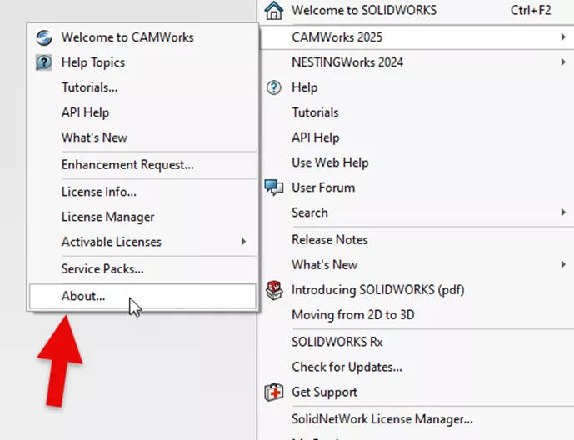Expand the Search submenu arrow
Screen dimensions: 574x440
[x=563, y=212]
